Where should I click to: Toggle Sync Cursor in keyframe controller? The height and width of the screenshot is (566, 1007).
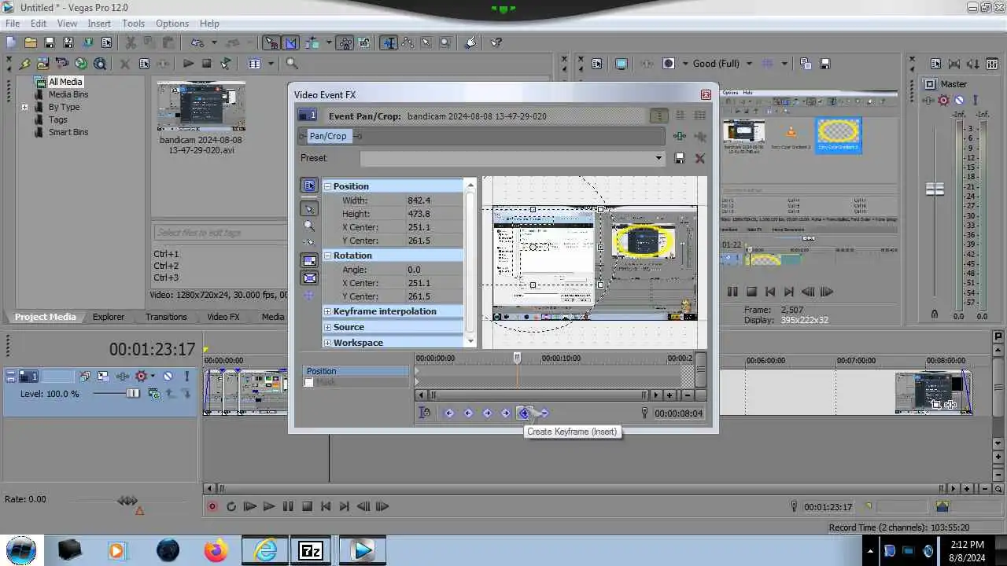(425, 413)
